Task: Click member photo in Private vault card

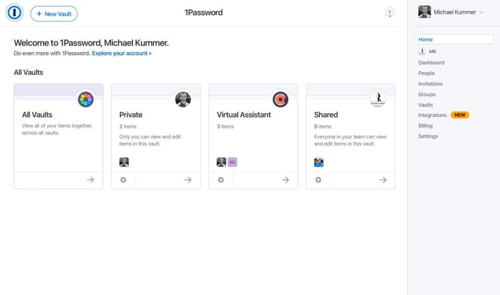Action: [x=124, y=162]
